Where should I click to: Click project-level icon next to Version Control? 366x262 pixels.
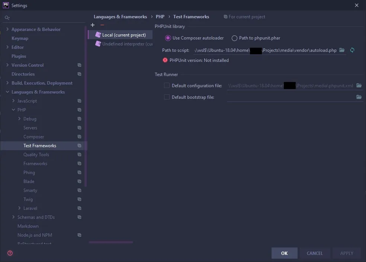[x=79, y=65]
